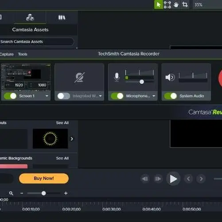Jump to next marker arrow
Screen dimensions: 222x222
[x=201, y=179]
